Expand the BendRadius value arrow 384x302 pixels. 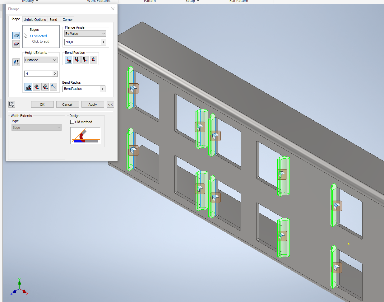coord(103,89)
